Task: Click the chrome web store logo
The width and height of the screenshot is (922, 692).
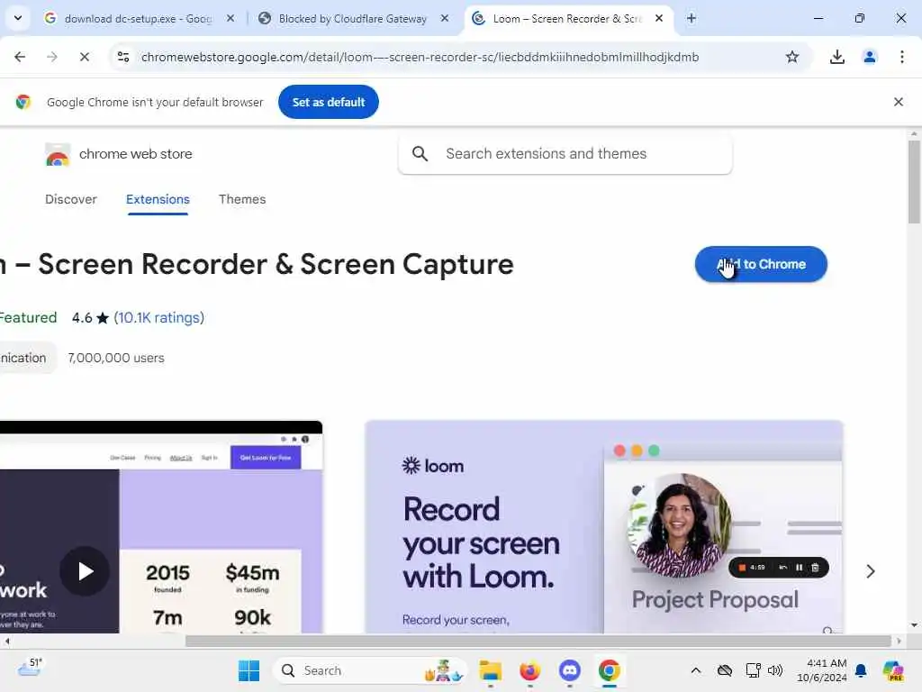Action: pyautogui.click(x=58, y=154)
